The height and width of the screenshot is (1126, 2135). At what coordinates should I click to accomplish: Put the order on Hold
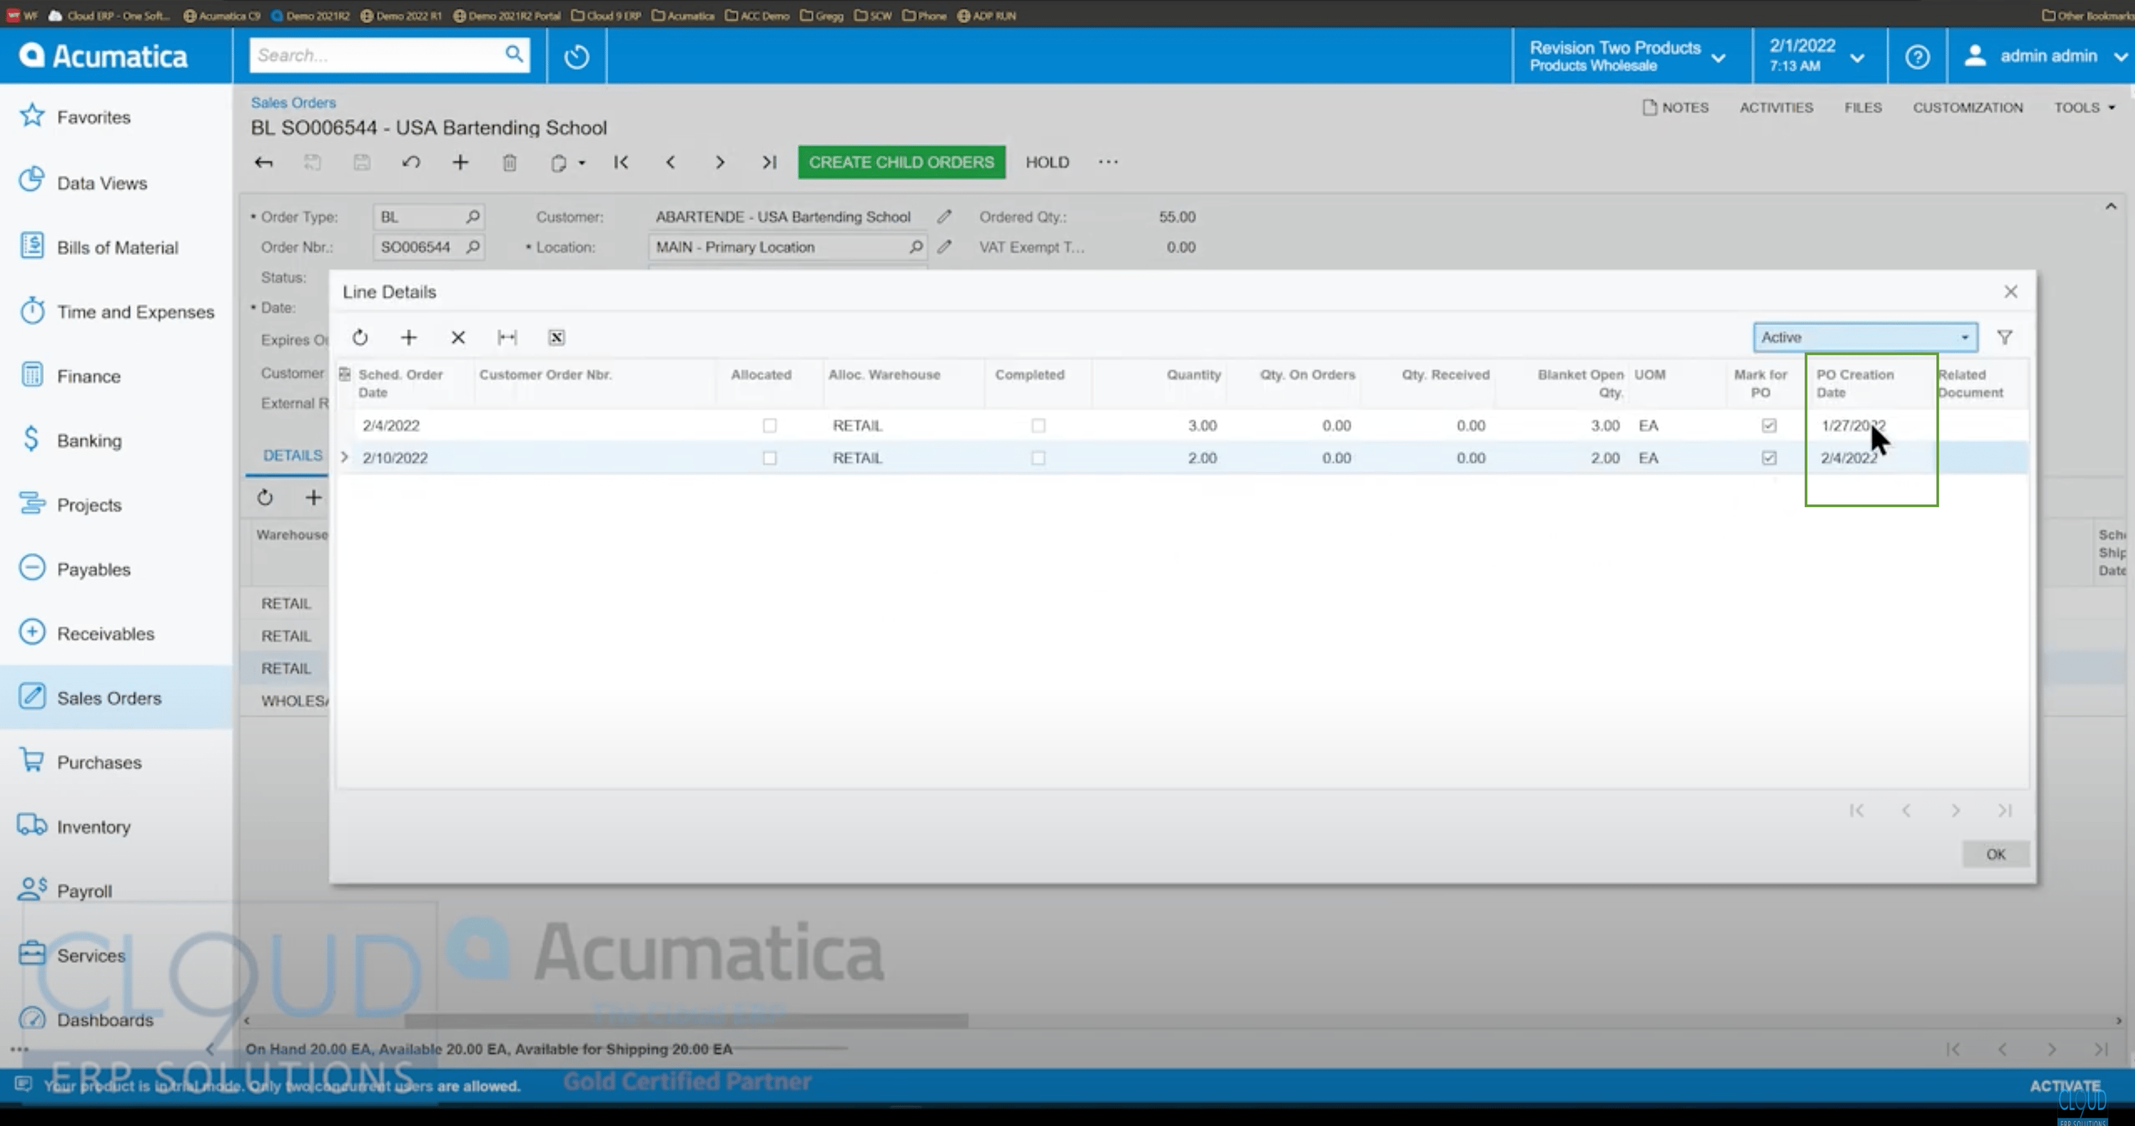pyautogui.click(x=1047, y=162)
